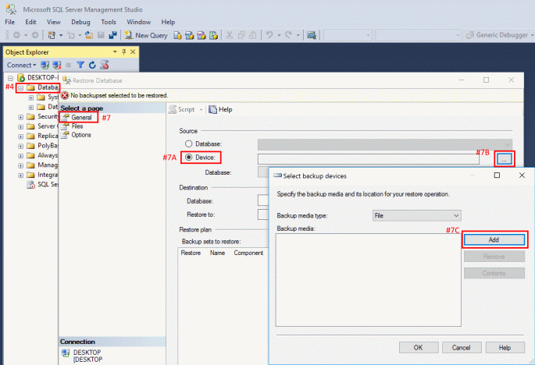This screenshot has height=365, width=535.
Task: Pin the Object Explorer panel
Action: tap(123, 51)
